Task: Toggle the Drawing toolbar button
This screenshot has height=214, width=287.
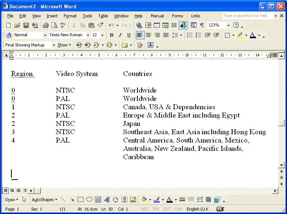Action: pyautogui.click(x=182, y=25)
